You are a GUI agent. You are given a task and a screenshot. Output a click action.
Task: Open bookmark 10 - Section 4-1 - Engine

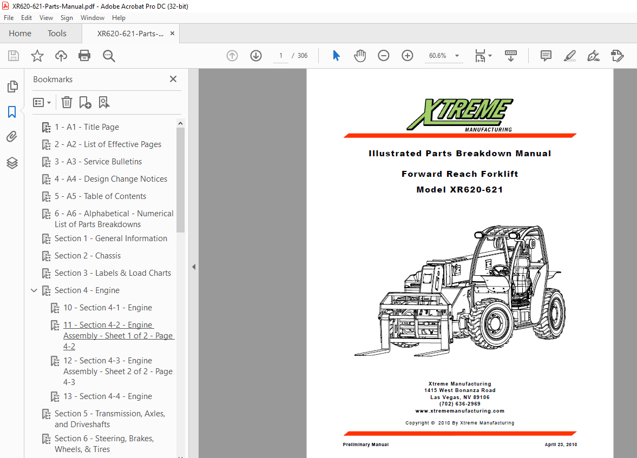click(x=107, y=308)
